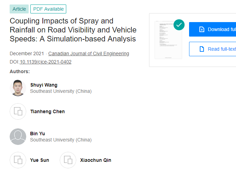The width and height of the screenshot is (236, 177).
Task: Click Tianheng Chen's placeholder avatar icon
Action: [x=18, y=111]
